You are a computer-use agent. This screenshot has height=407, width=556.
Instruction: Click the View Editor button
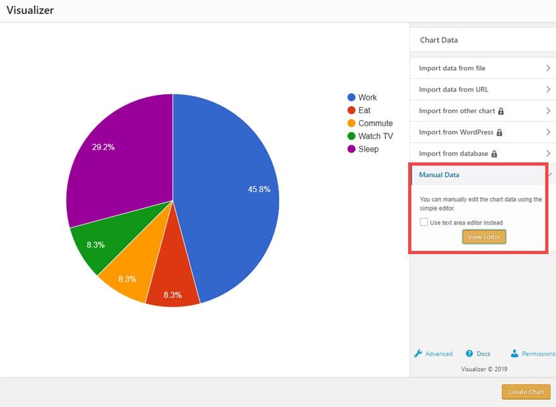click(x=484, y=236)
